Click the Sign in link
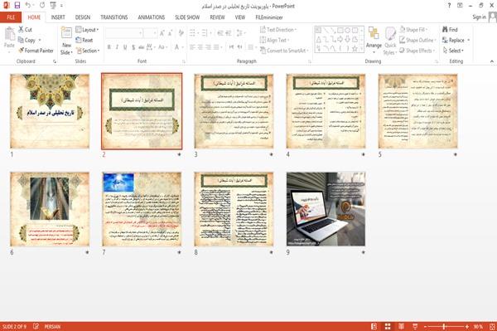This screenshot has height=331, width=497. [479, 17]
